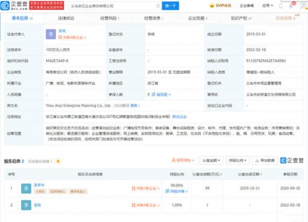This screenshot has height=222, width=308.
Task: Open 持股详情 link under 99.00%
Action: coord(177,191)
